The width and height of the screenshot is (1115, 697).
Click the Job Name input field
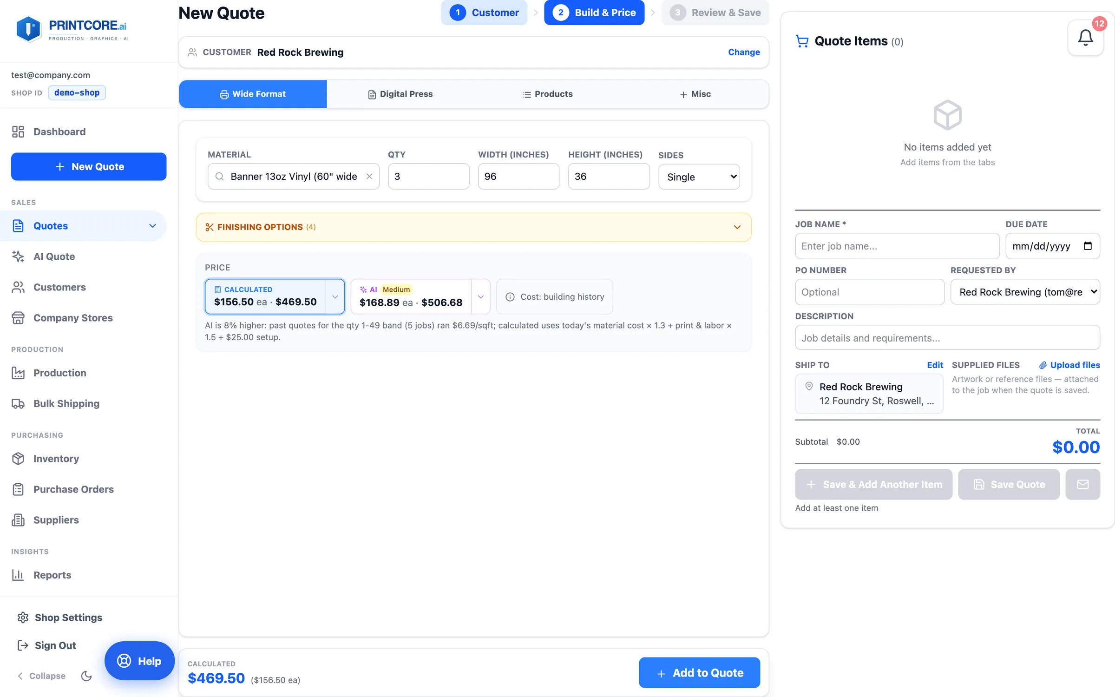(897, 246)
